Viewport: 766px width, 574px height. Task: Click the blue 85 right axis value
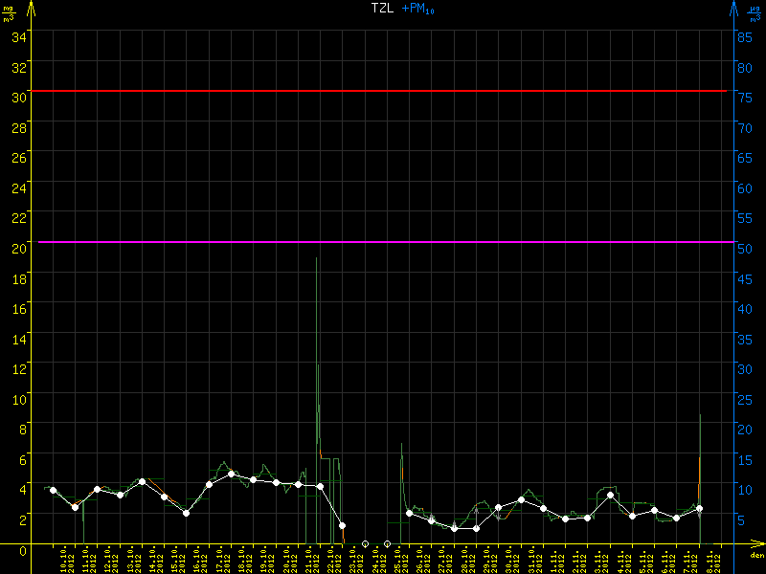743,36
